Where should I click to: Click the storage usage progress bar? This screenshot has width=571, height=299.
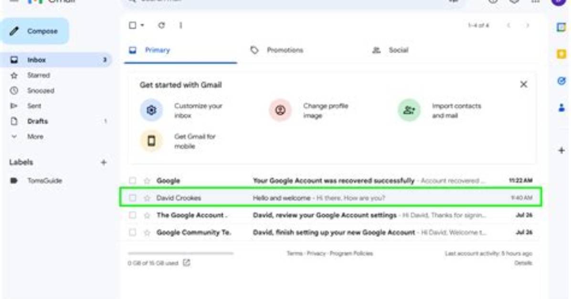pyautogui.click(x=180, y=253)
